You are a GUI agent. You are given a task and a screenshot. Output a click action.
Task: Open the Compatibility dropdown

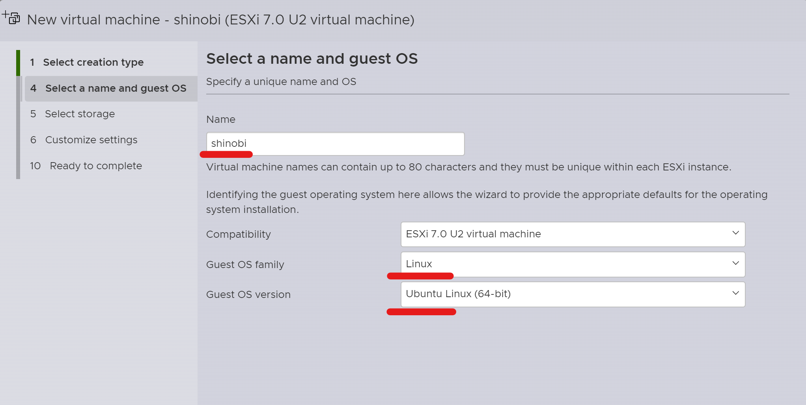click(573, 234)
